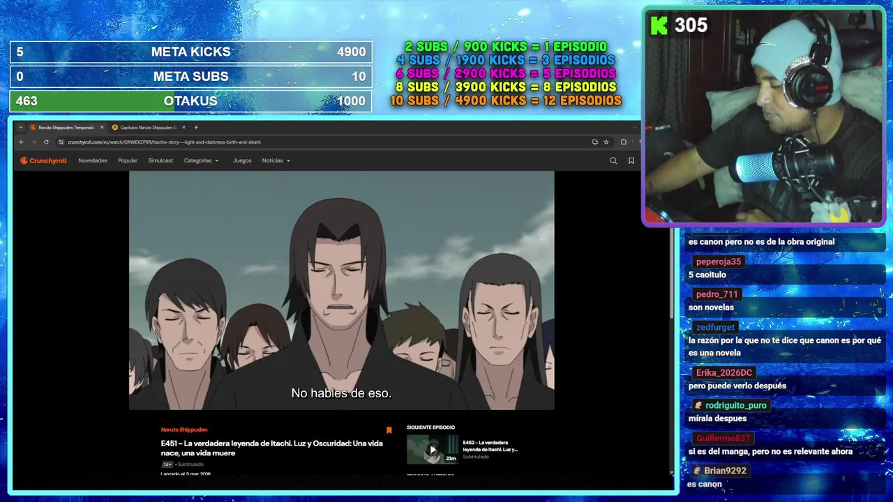Click the META SUBS progress bar
Image resolution: width=893 pixels, height=502 pixels.
pos(190,76)
